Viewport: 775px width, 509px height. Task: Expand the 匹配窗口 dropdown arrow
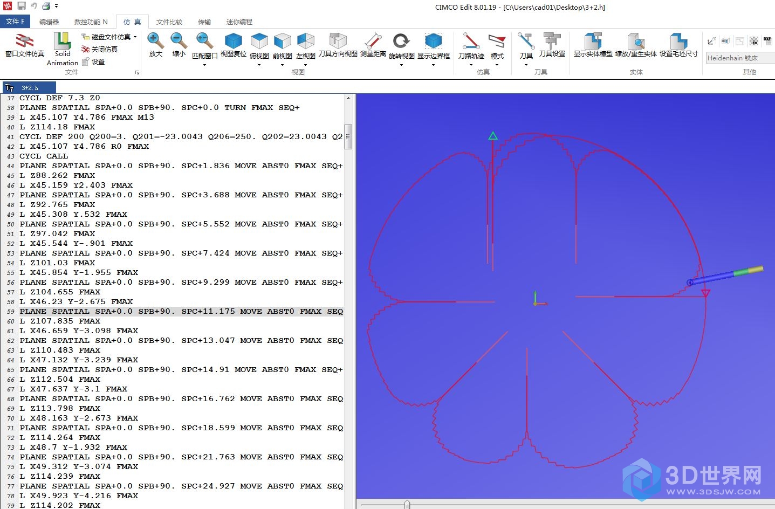coord(204,65)
